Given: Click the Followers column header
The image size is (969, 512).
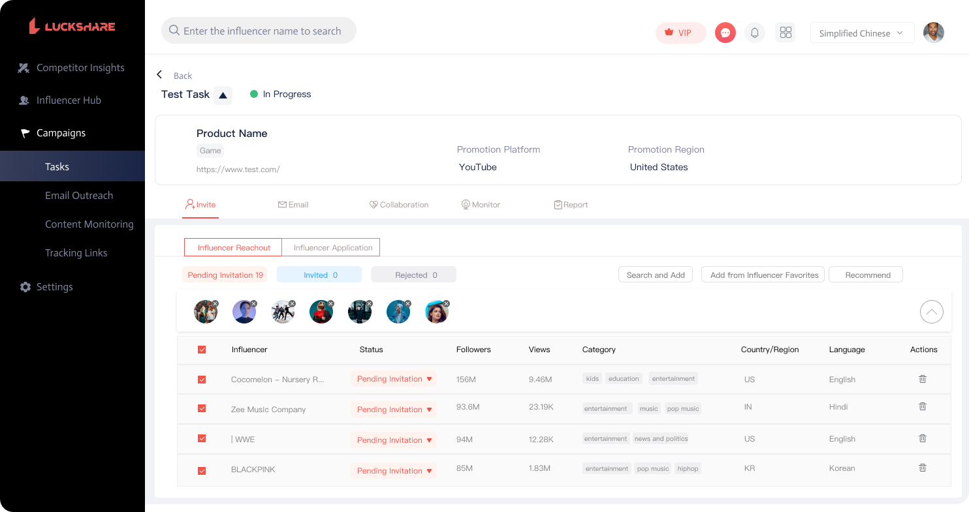Looking at the screenshot, I should [x=473, y=350].
